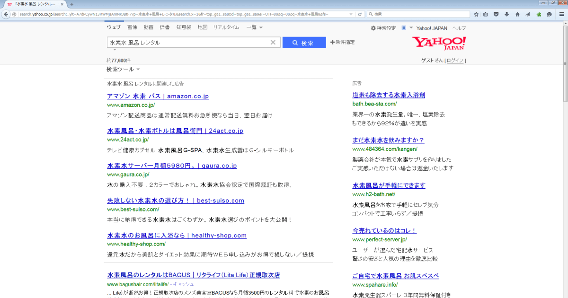Open the 水素風呂が手軽にできます sidebar ad
The width and height of the screenshot is (568, 298).
pos(389,185)
